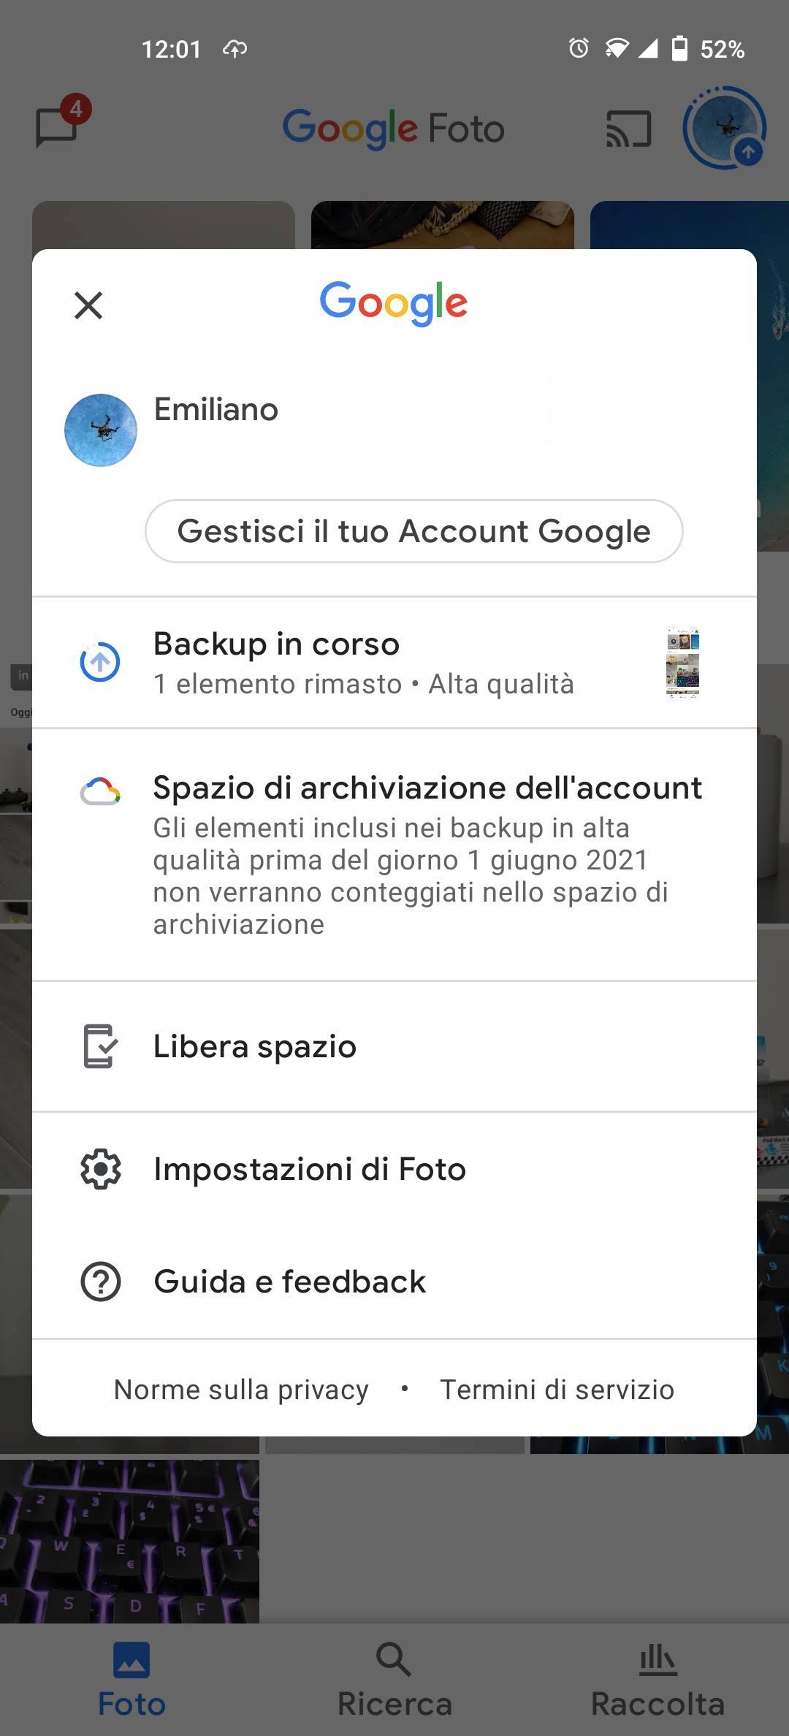Open Norme sulla privacy link
The image size is (789, 1736).
click(x=241, y=1390)
